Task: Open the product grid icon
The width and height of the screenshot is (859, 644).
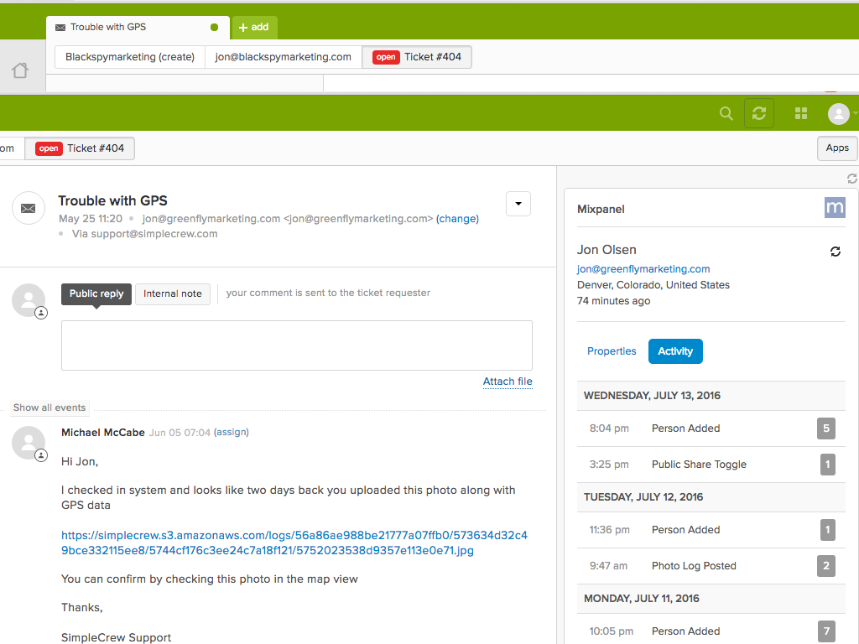Action: 801,113
